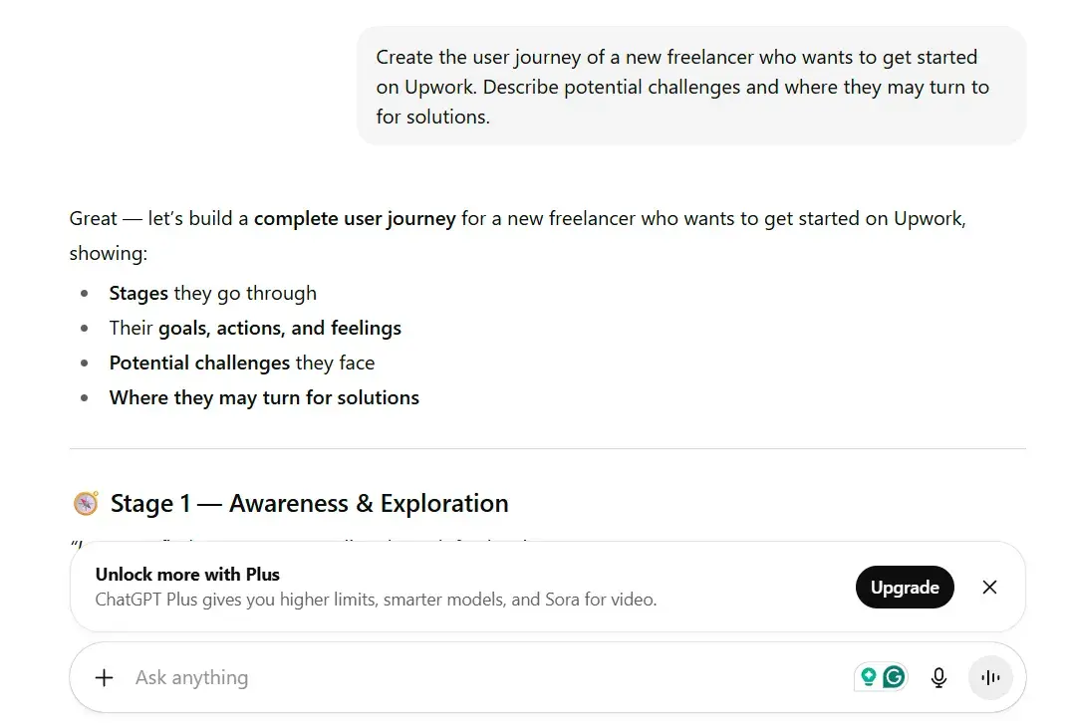Click the ChatGPT Plus description text

point(377,599)
